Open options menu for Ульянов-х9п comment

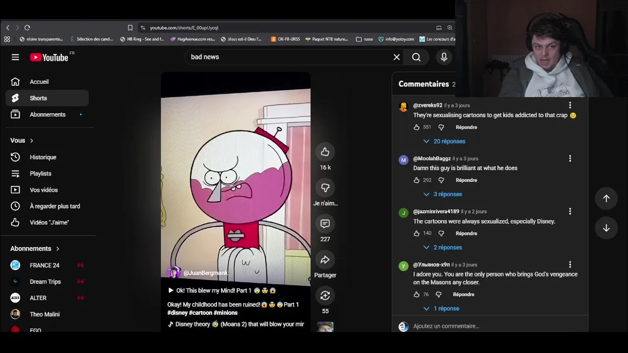coord(570,265)
